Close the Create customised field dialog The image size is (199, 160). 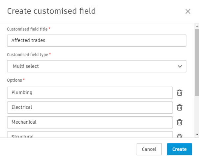(188, 12)
